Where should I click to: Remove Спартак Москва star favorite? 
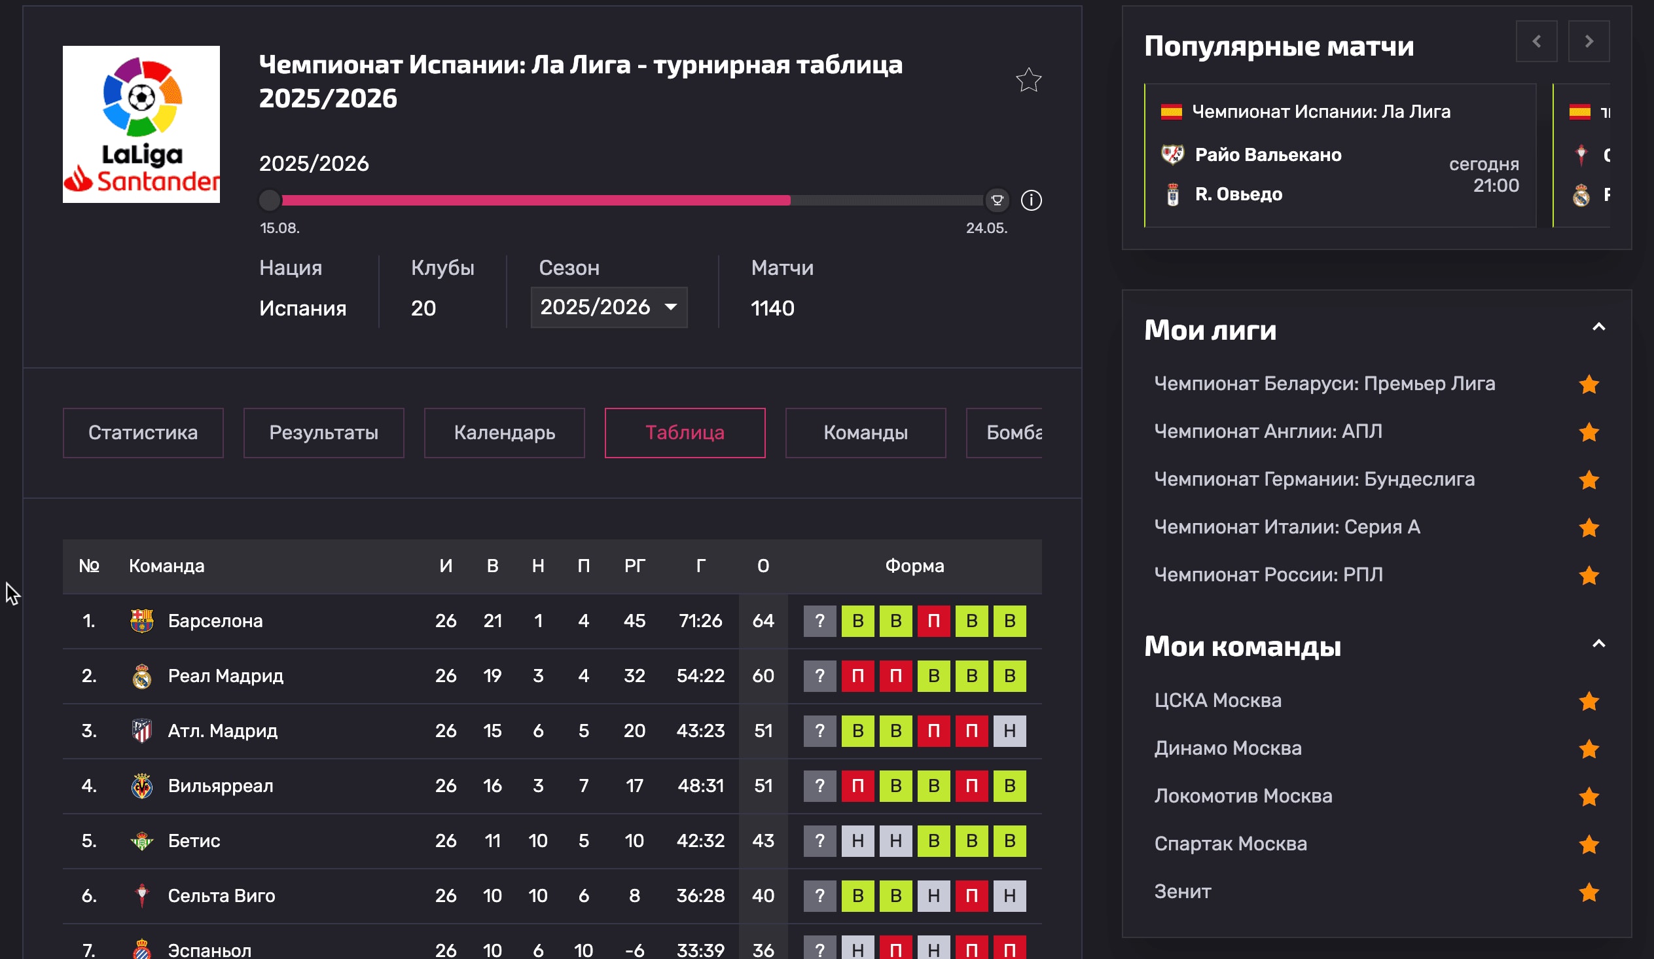(x=1589, y=845)
